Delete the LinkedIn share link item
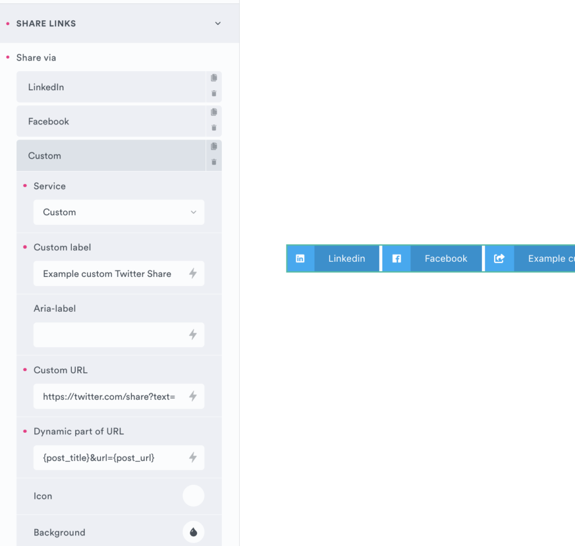Screen dimensions: 575x546 click(x=214, y=94)
